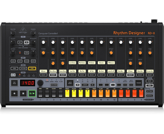Viewport: 164px width, 134px height.
Task: Click the Wave Designer ATTACK knob
Action: [x=13, y=53]
